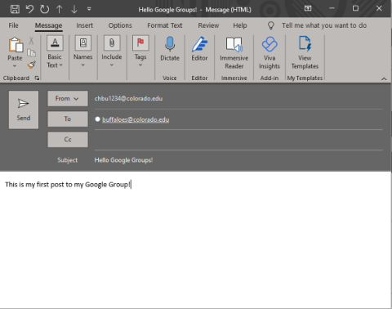Go to previous item with up arrow
This screenshot has width=392, height=309.
point(59,9)
